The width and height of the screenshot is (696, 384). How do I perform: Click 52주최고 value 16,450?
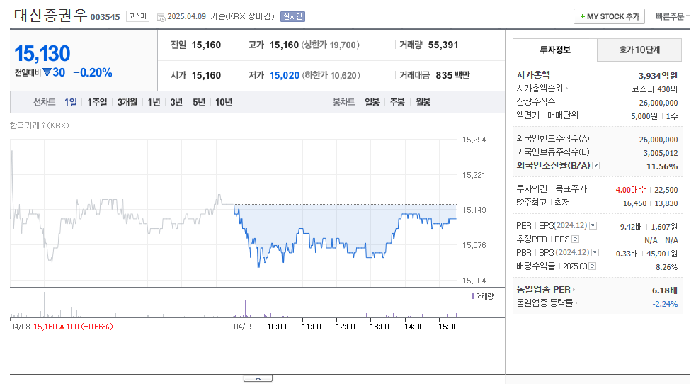click(634, 203)
